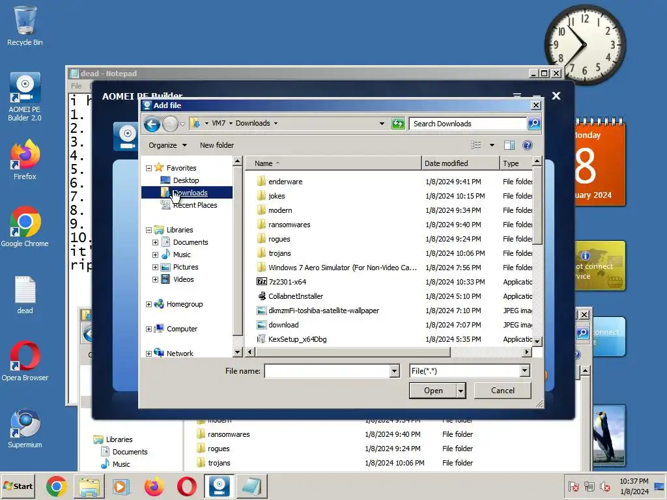
Task: Click the change view icon in toolbar
Action: [x=476, y=145]
